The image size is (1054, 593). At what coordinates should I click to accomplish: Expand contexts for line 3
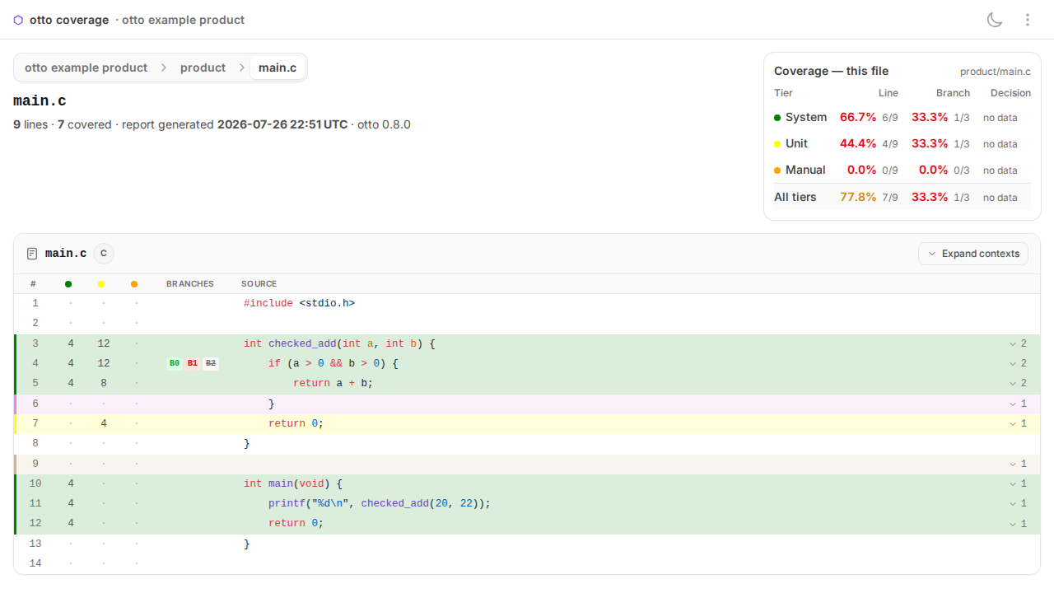1019,343
